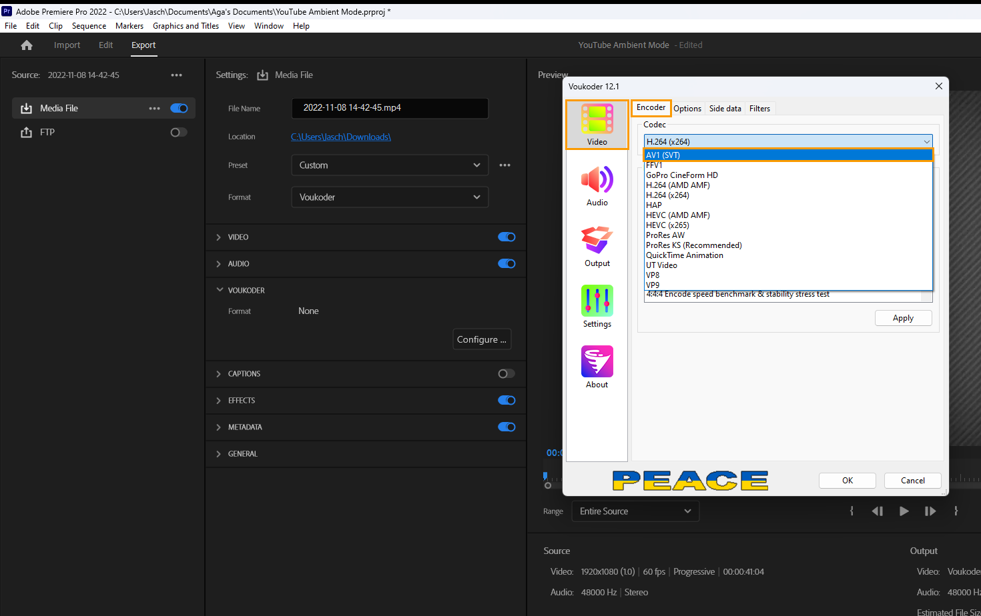Set the in point marker
Viewport: 981px width, 616px height.
coord(852,511)
